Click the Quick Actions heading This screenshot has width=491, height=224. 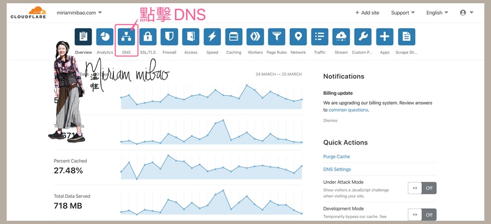(x=345, y=142)
